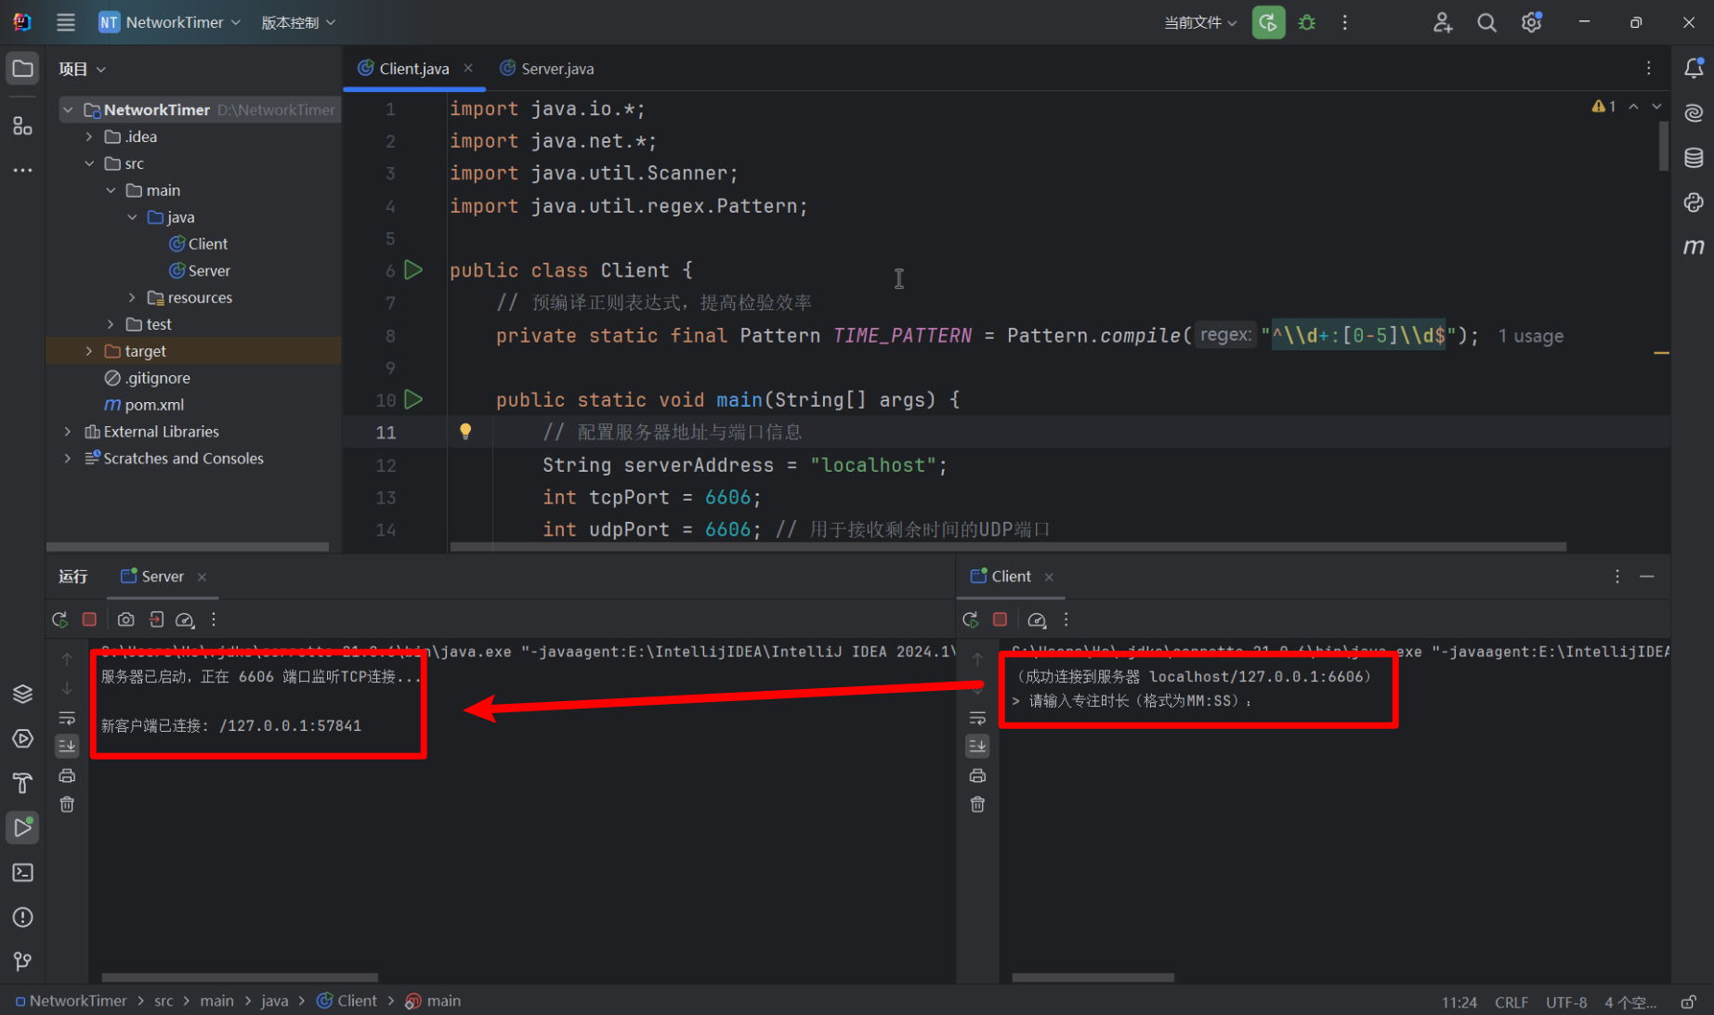Switch to the Server.java editor tab
Image resolution: width=1714 pixels, height=1015 pixels.
[x=556, y=69]
